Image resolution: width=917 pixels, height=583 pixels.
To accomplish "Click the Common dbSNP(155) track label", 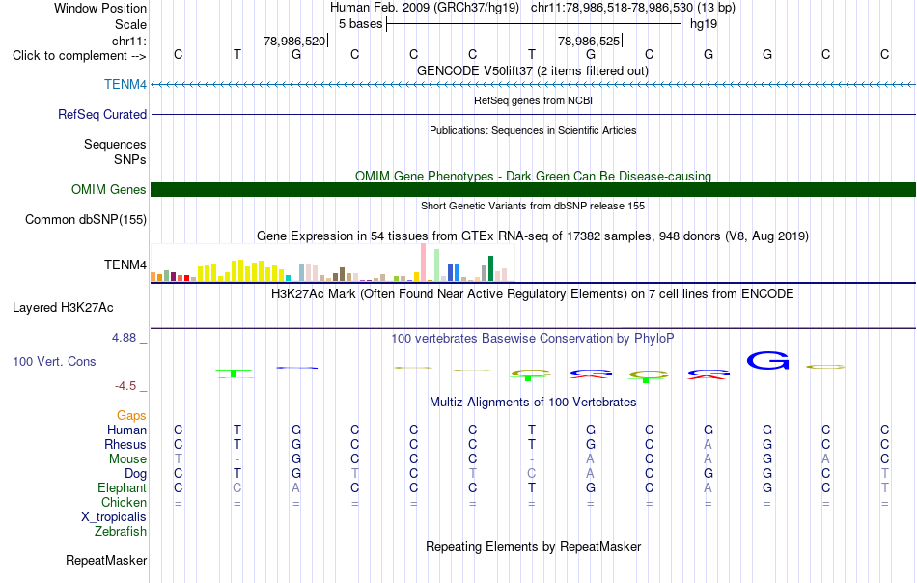I will pyautogui.click(x=86, y=220).
